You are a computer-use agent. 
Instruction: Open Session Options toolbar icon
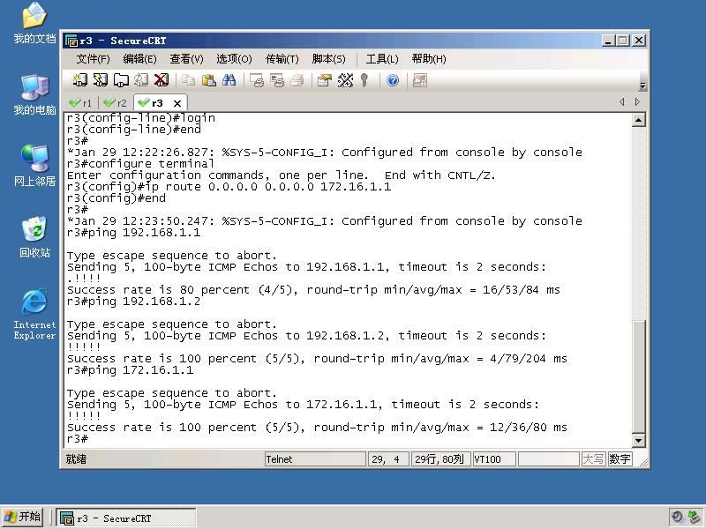click(324, 80)
